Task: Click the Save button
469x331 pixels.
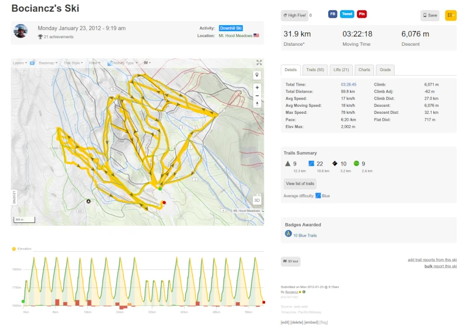Action: pyautogui.click(x=430, y=15)
